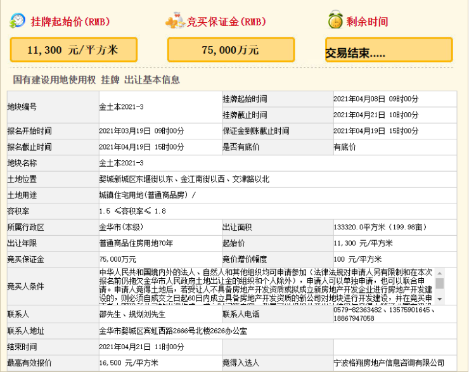Click the alarm clock icon beside 剩余时间

(335, 21)
